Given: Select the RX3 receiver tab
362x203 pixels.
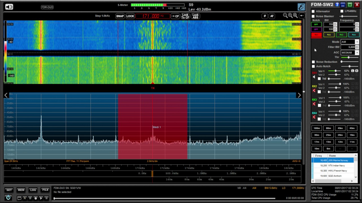Looking at the screenshot, I should (x=341, y=35).
